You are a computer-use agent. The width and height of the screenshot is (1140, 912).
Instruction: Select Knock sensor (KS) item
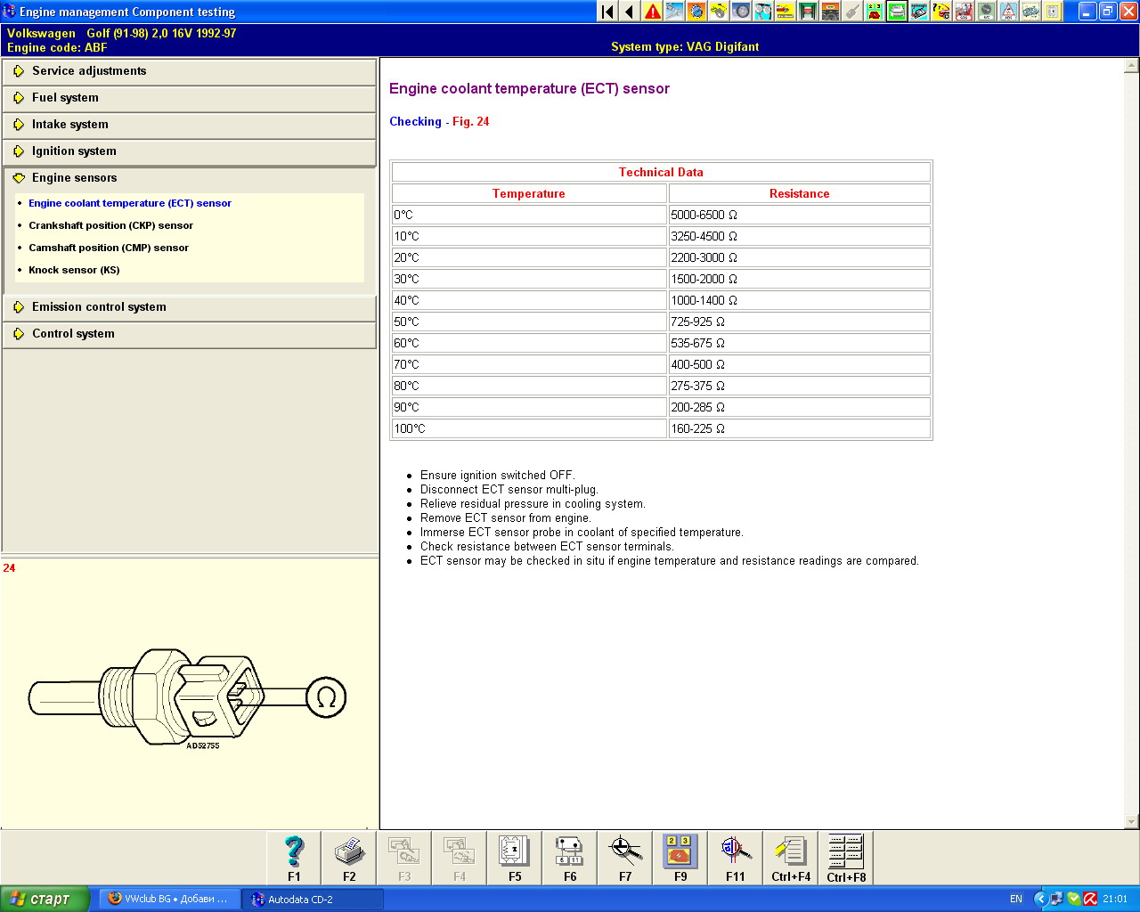point(74,270)
